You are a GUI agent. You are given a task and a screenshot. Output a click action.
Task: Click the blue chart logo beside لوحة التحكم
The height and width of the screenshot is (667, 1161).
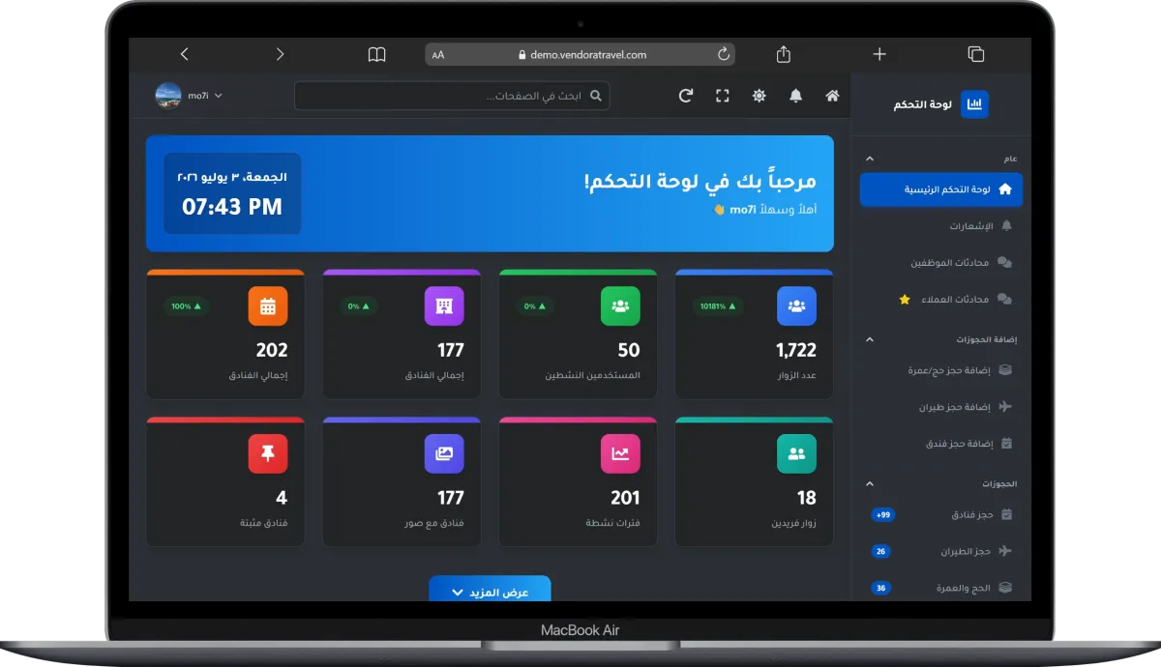point(974,104)
